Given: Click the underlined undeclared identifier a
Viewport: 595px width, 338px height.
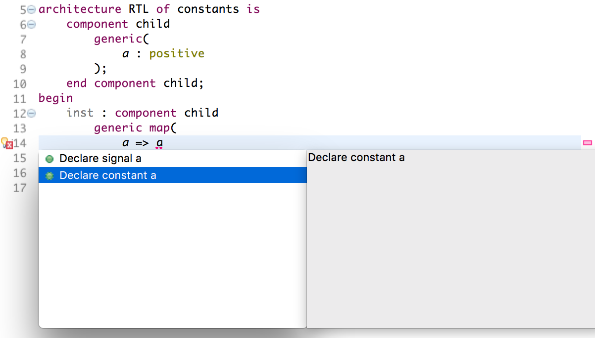Looking at the screenshot, I should (x=159, y=143).
